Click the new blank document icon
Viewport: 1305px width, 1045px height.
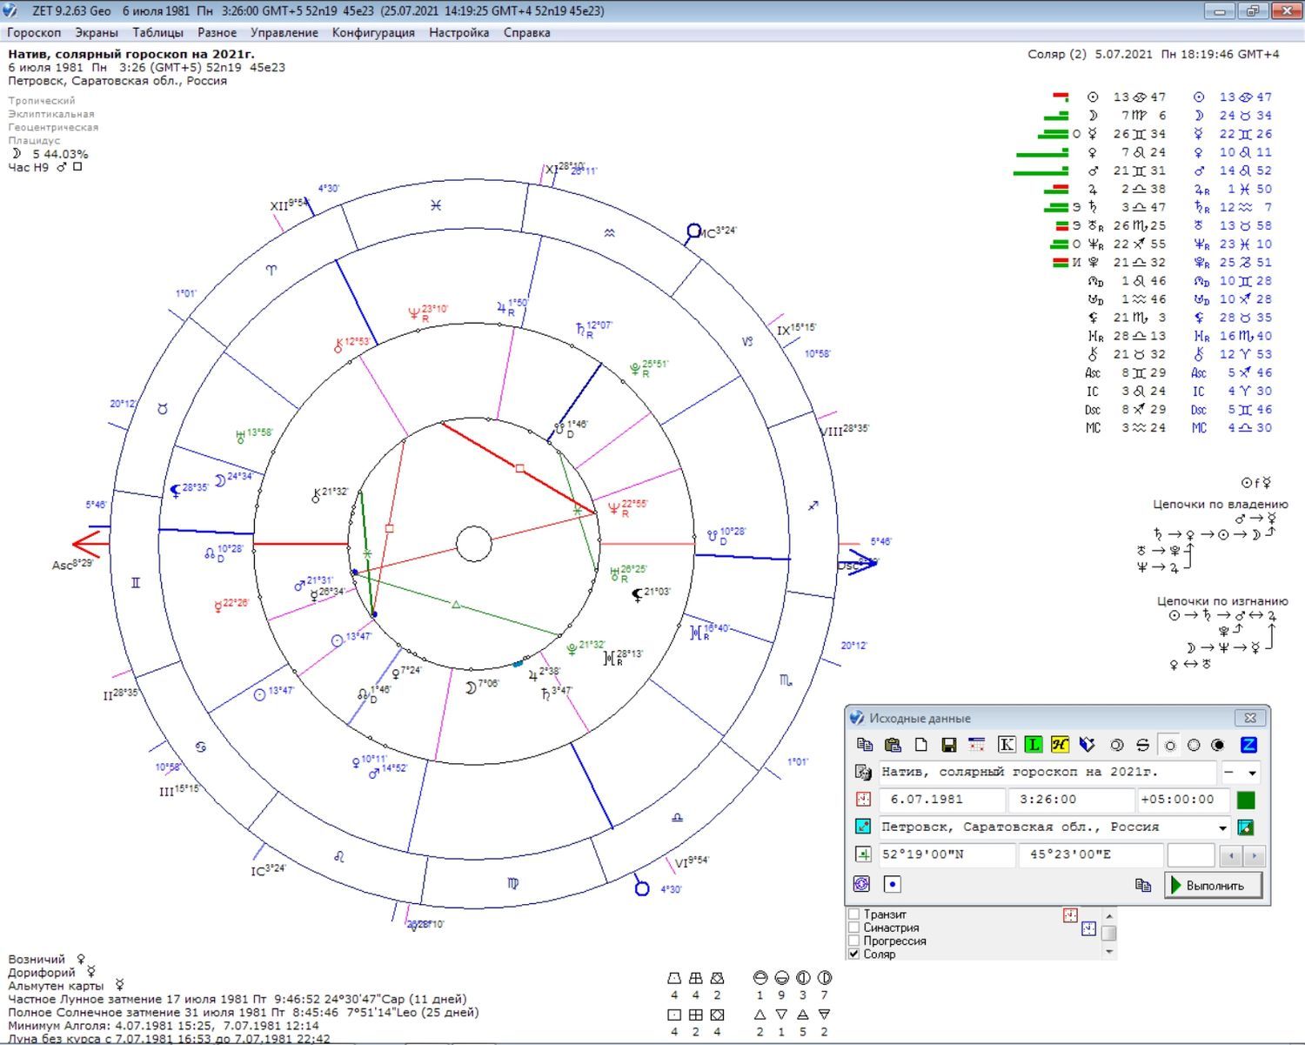[x=920, y=745]
